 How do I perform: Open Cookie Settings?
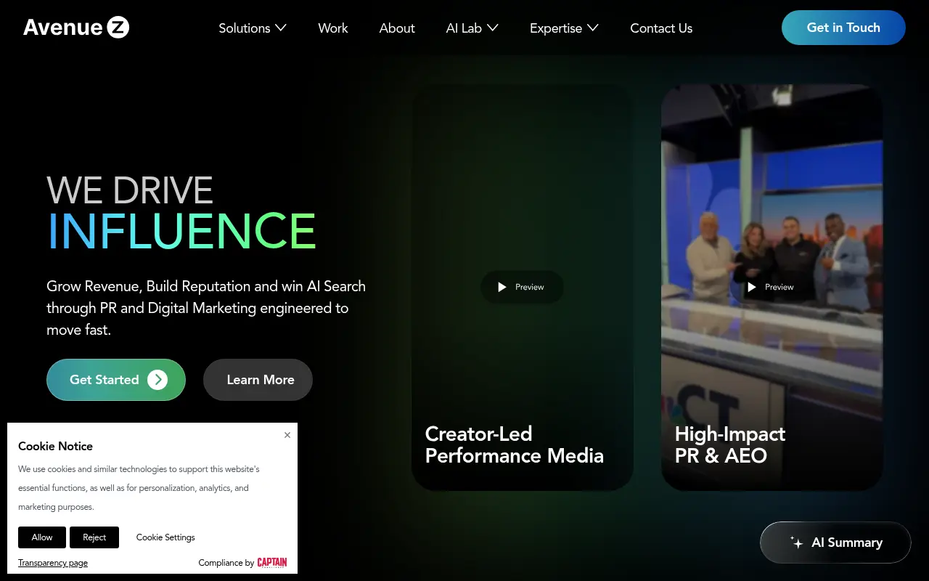point(165,537)
